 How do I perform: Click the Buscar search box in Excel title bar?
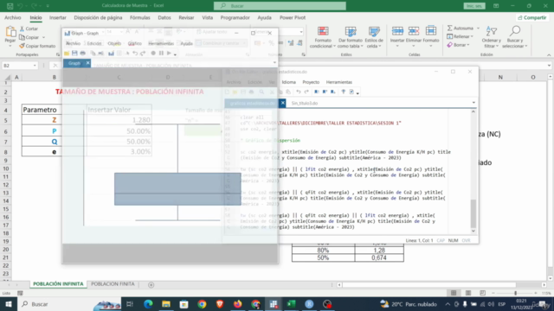click(280, 6)
